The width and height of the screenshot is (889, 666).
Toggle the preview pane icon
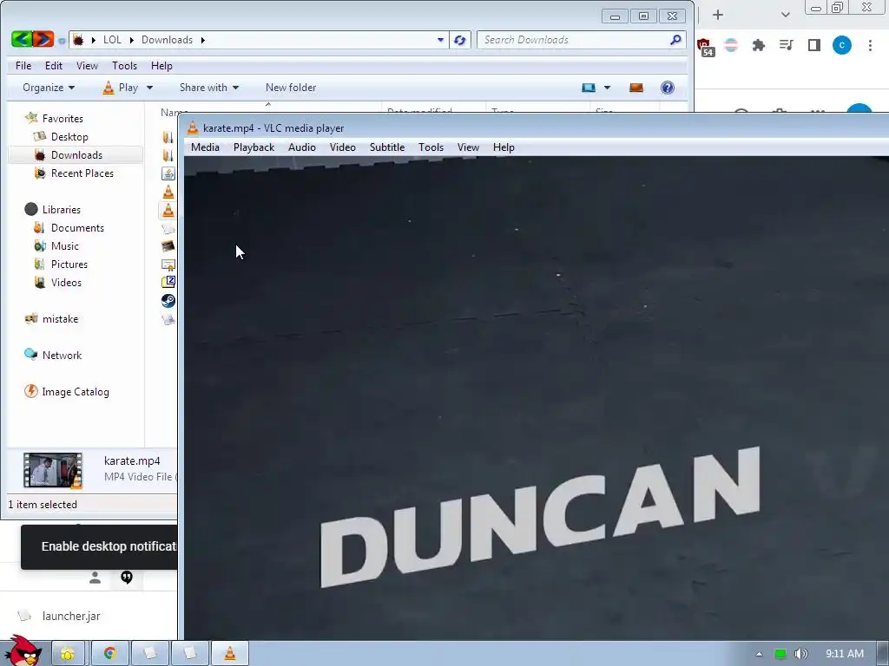(x=636, y=88)
